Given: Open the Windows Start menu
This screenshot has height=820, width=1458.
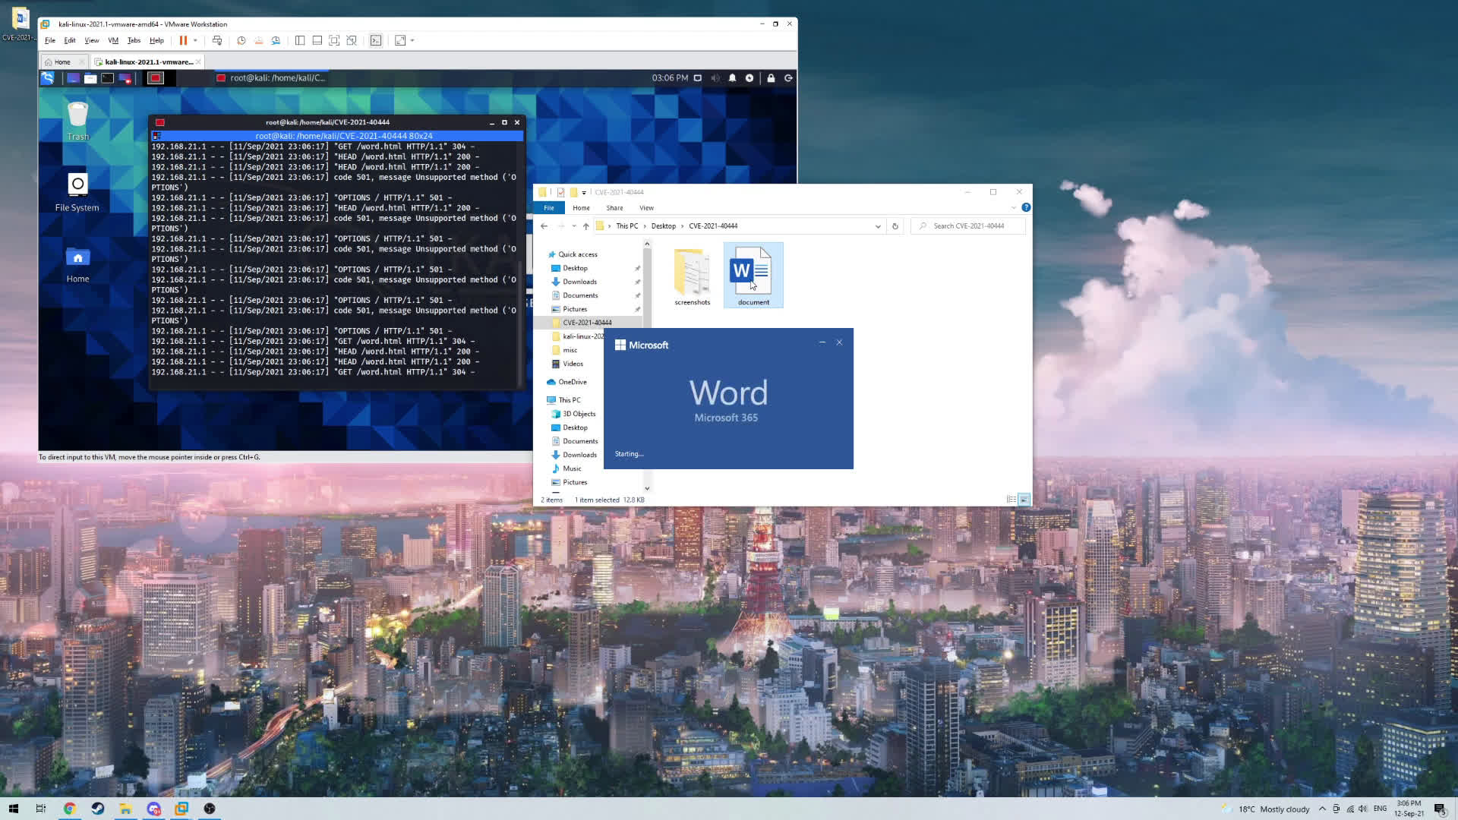Looking at the screenshot, I should [x=13, y=809].
